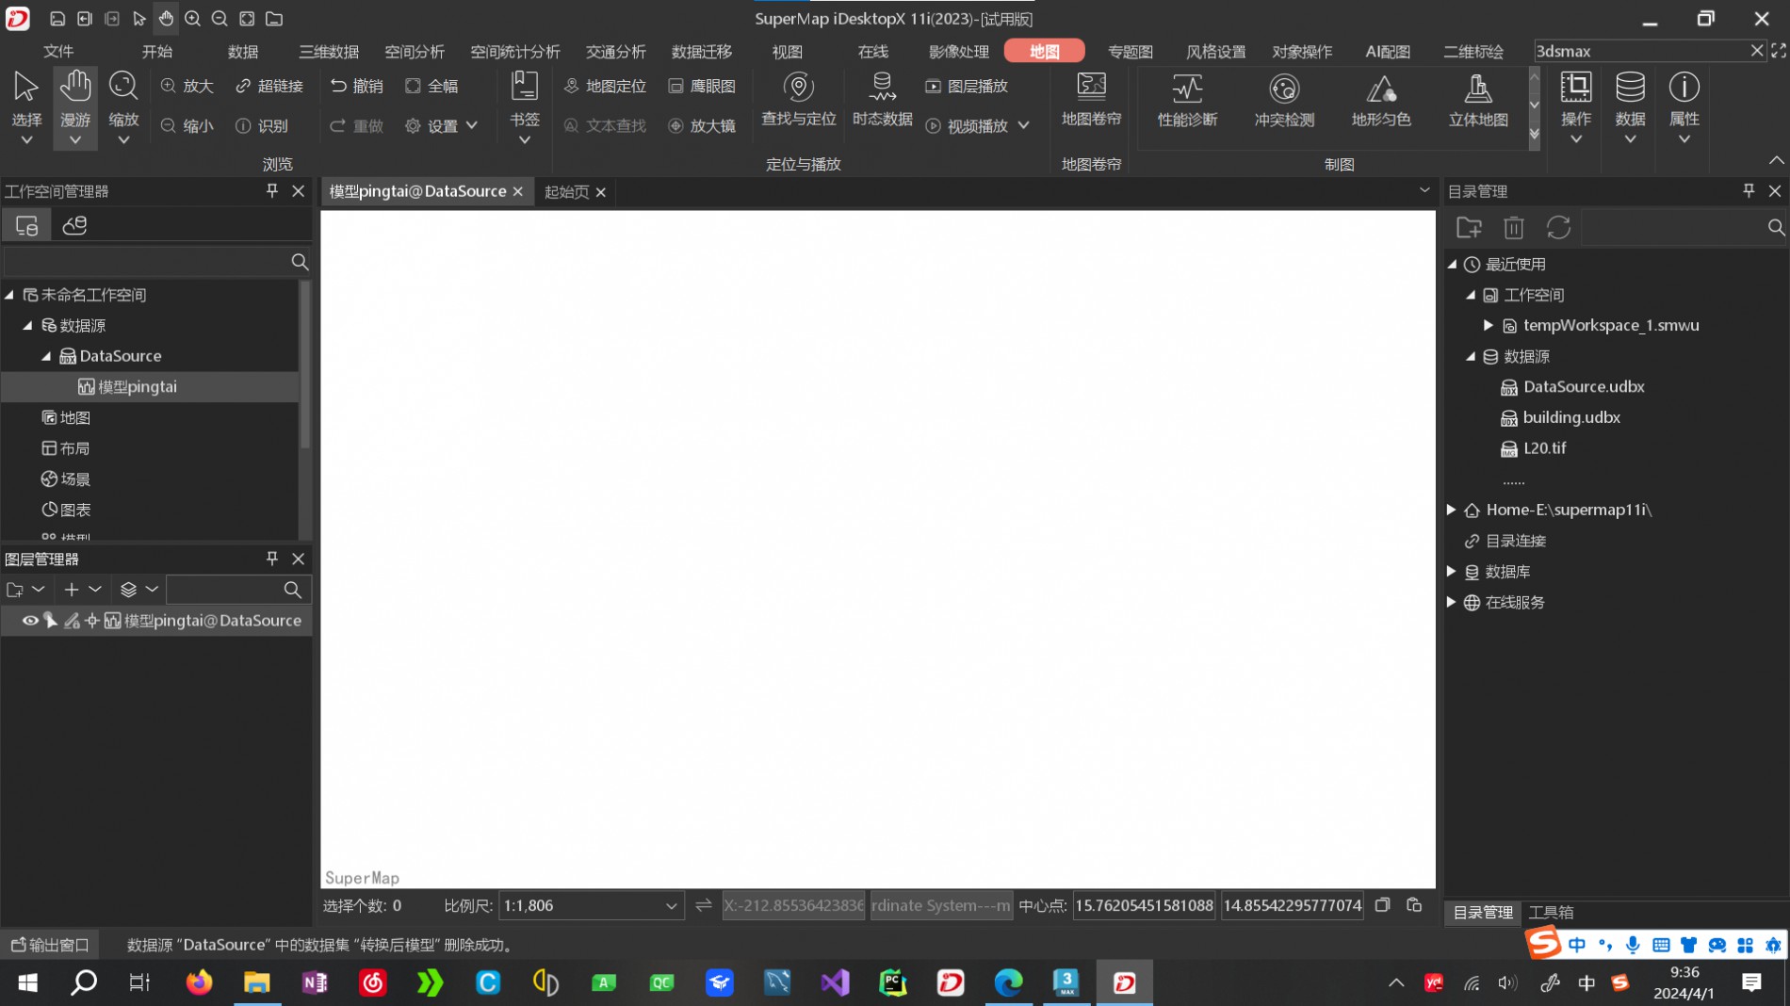Viewport: 1790px width, 1006px height.
Task: Expand the 视频播放 dropdown arrow
Action: tap(1024, 125)
